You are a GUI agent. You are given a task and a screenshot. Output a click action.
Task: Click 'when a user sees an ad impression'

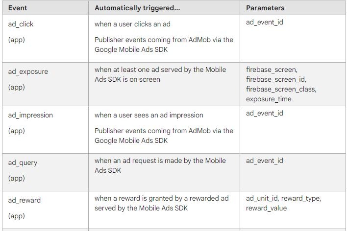149,115
